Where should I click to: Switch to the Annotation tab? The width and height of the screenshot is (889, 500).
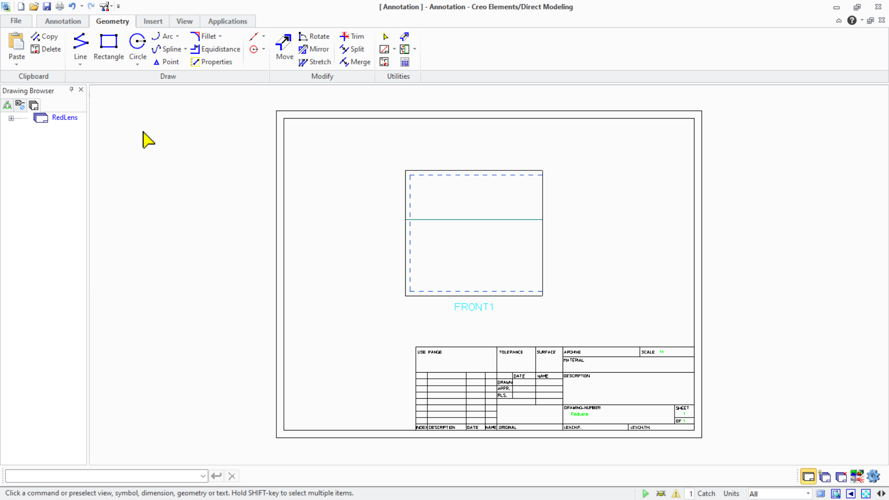pos(63,21)
